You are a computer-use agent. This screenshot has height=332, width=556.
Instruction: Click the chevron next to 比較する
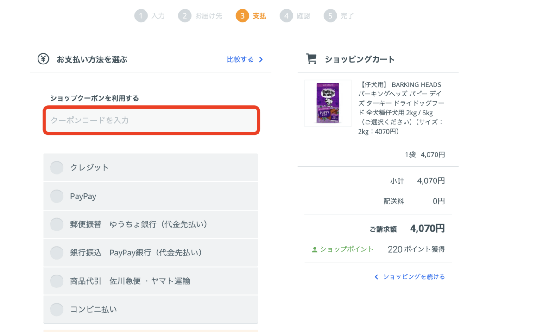click(x=261, y=59)
